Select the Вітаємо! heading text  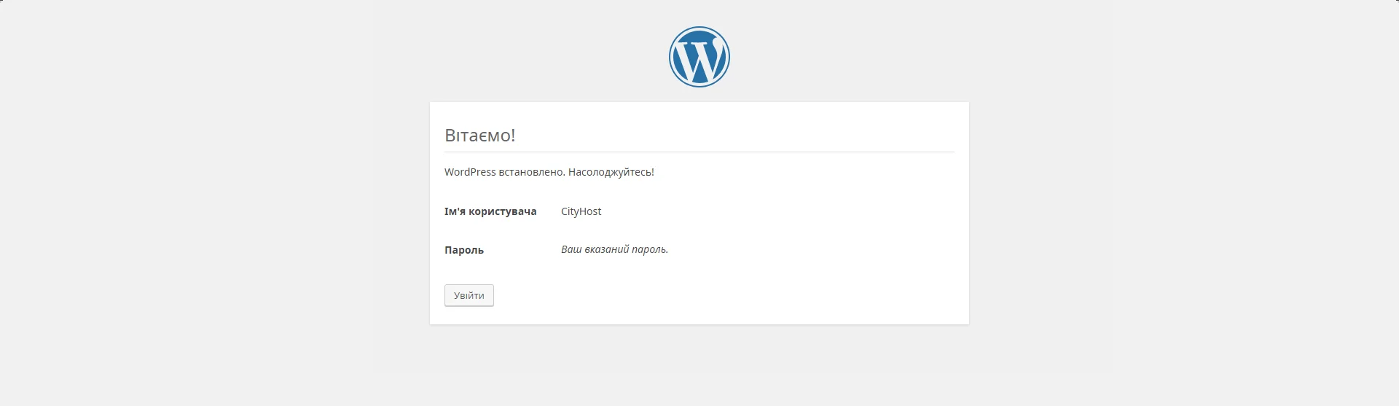[480, 135]
